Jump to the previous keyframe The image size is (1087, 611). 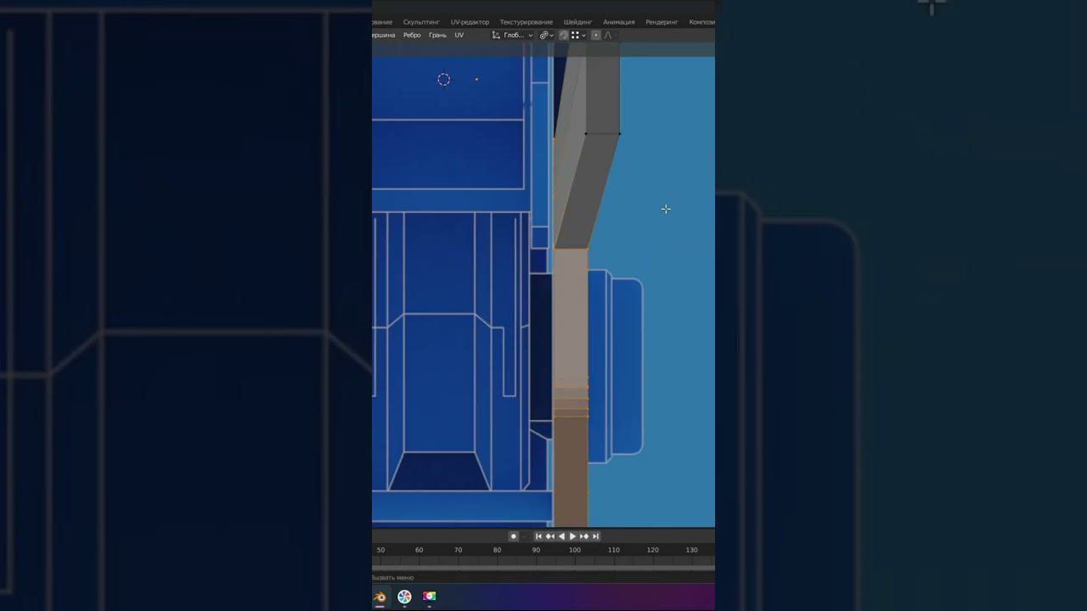click(x=549, y=536)
